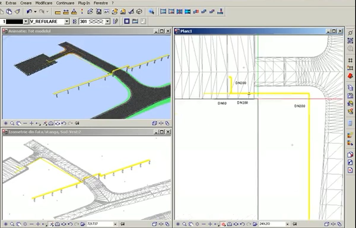356x228 pixels.
Task: Open the Creare menu
Action: 26,3
